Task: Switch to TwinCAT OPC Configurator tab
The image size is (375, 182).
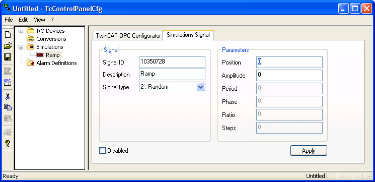Action: (x=128, y=36)
